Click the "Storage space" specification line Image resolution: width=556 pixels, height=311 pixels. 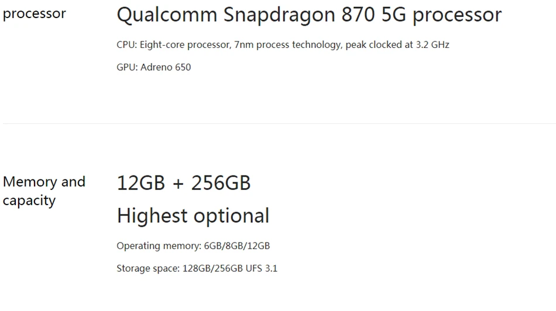click(197, 269)
